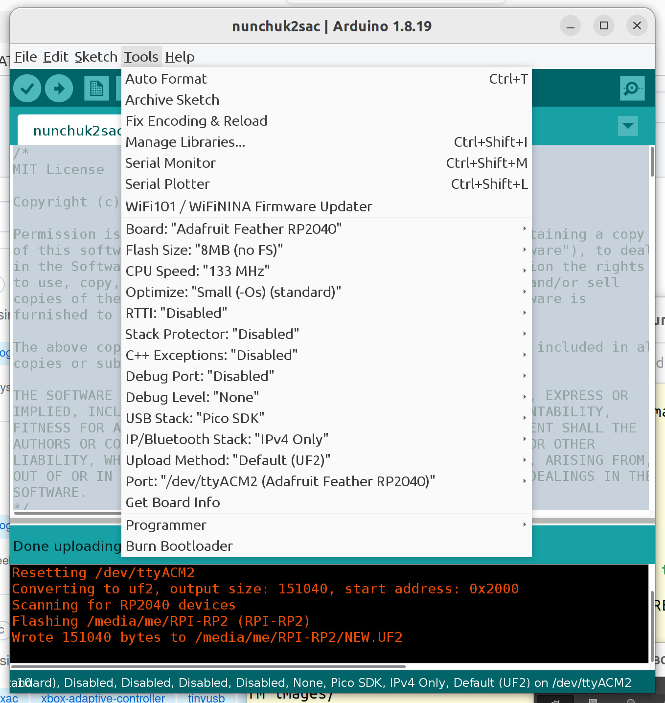
Task: Expand Upload Method submenu
Action: coord(326,460)
